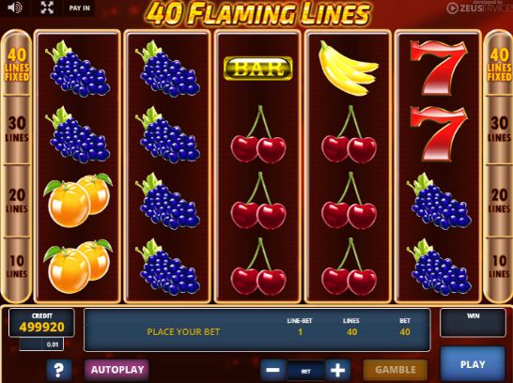Select 10 LINES on right panel
Screen dimensions: 513x383
[x=499, y=267]
